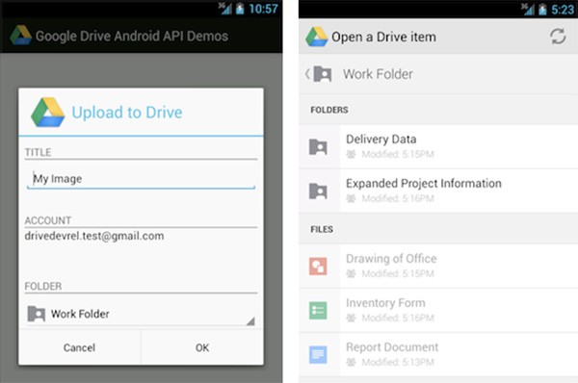Click the 10:57 clock in status bar
The height and width of the screenshot is (383, 578).
(263, 9)
